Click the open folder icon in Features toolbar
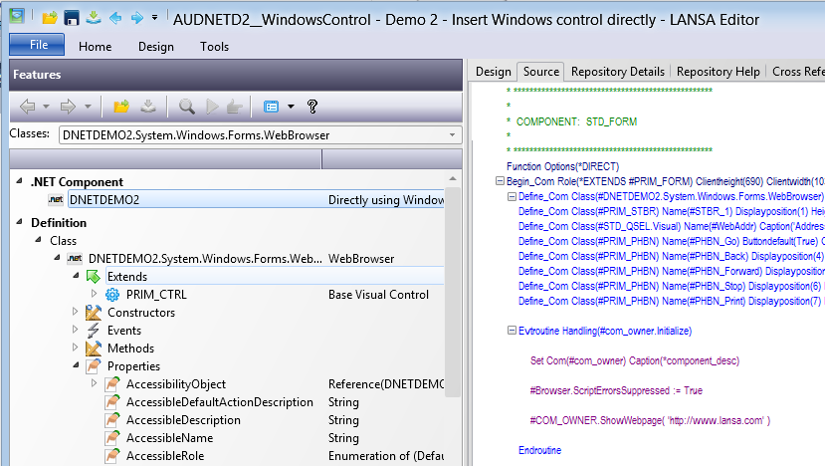The height and width of the screenshot is (466, 825). 121,106
